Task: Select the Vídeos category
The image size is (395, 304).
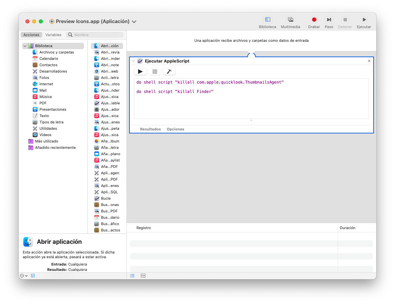Action: point(42,135)
